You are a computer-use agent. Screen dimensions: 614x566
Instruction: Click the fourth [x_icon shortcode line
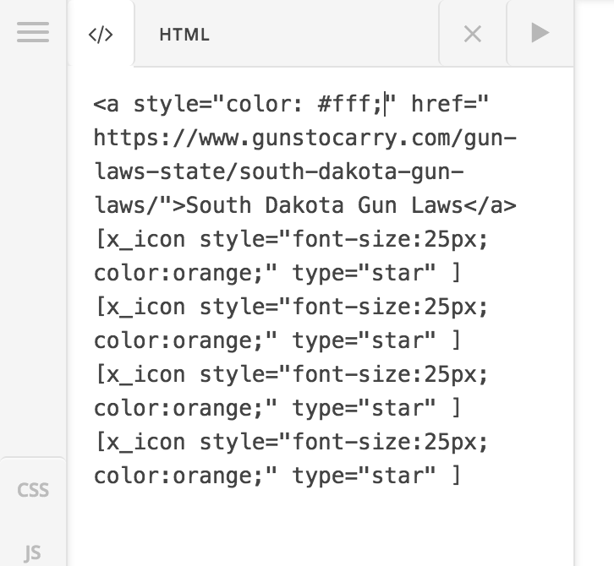point(291,442)
